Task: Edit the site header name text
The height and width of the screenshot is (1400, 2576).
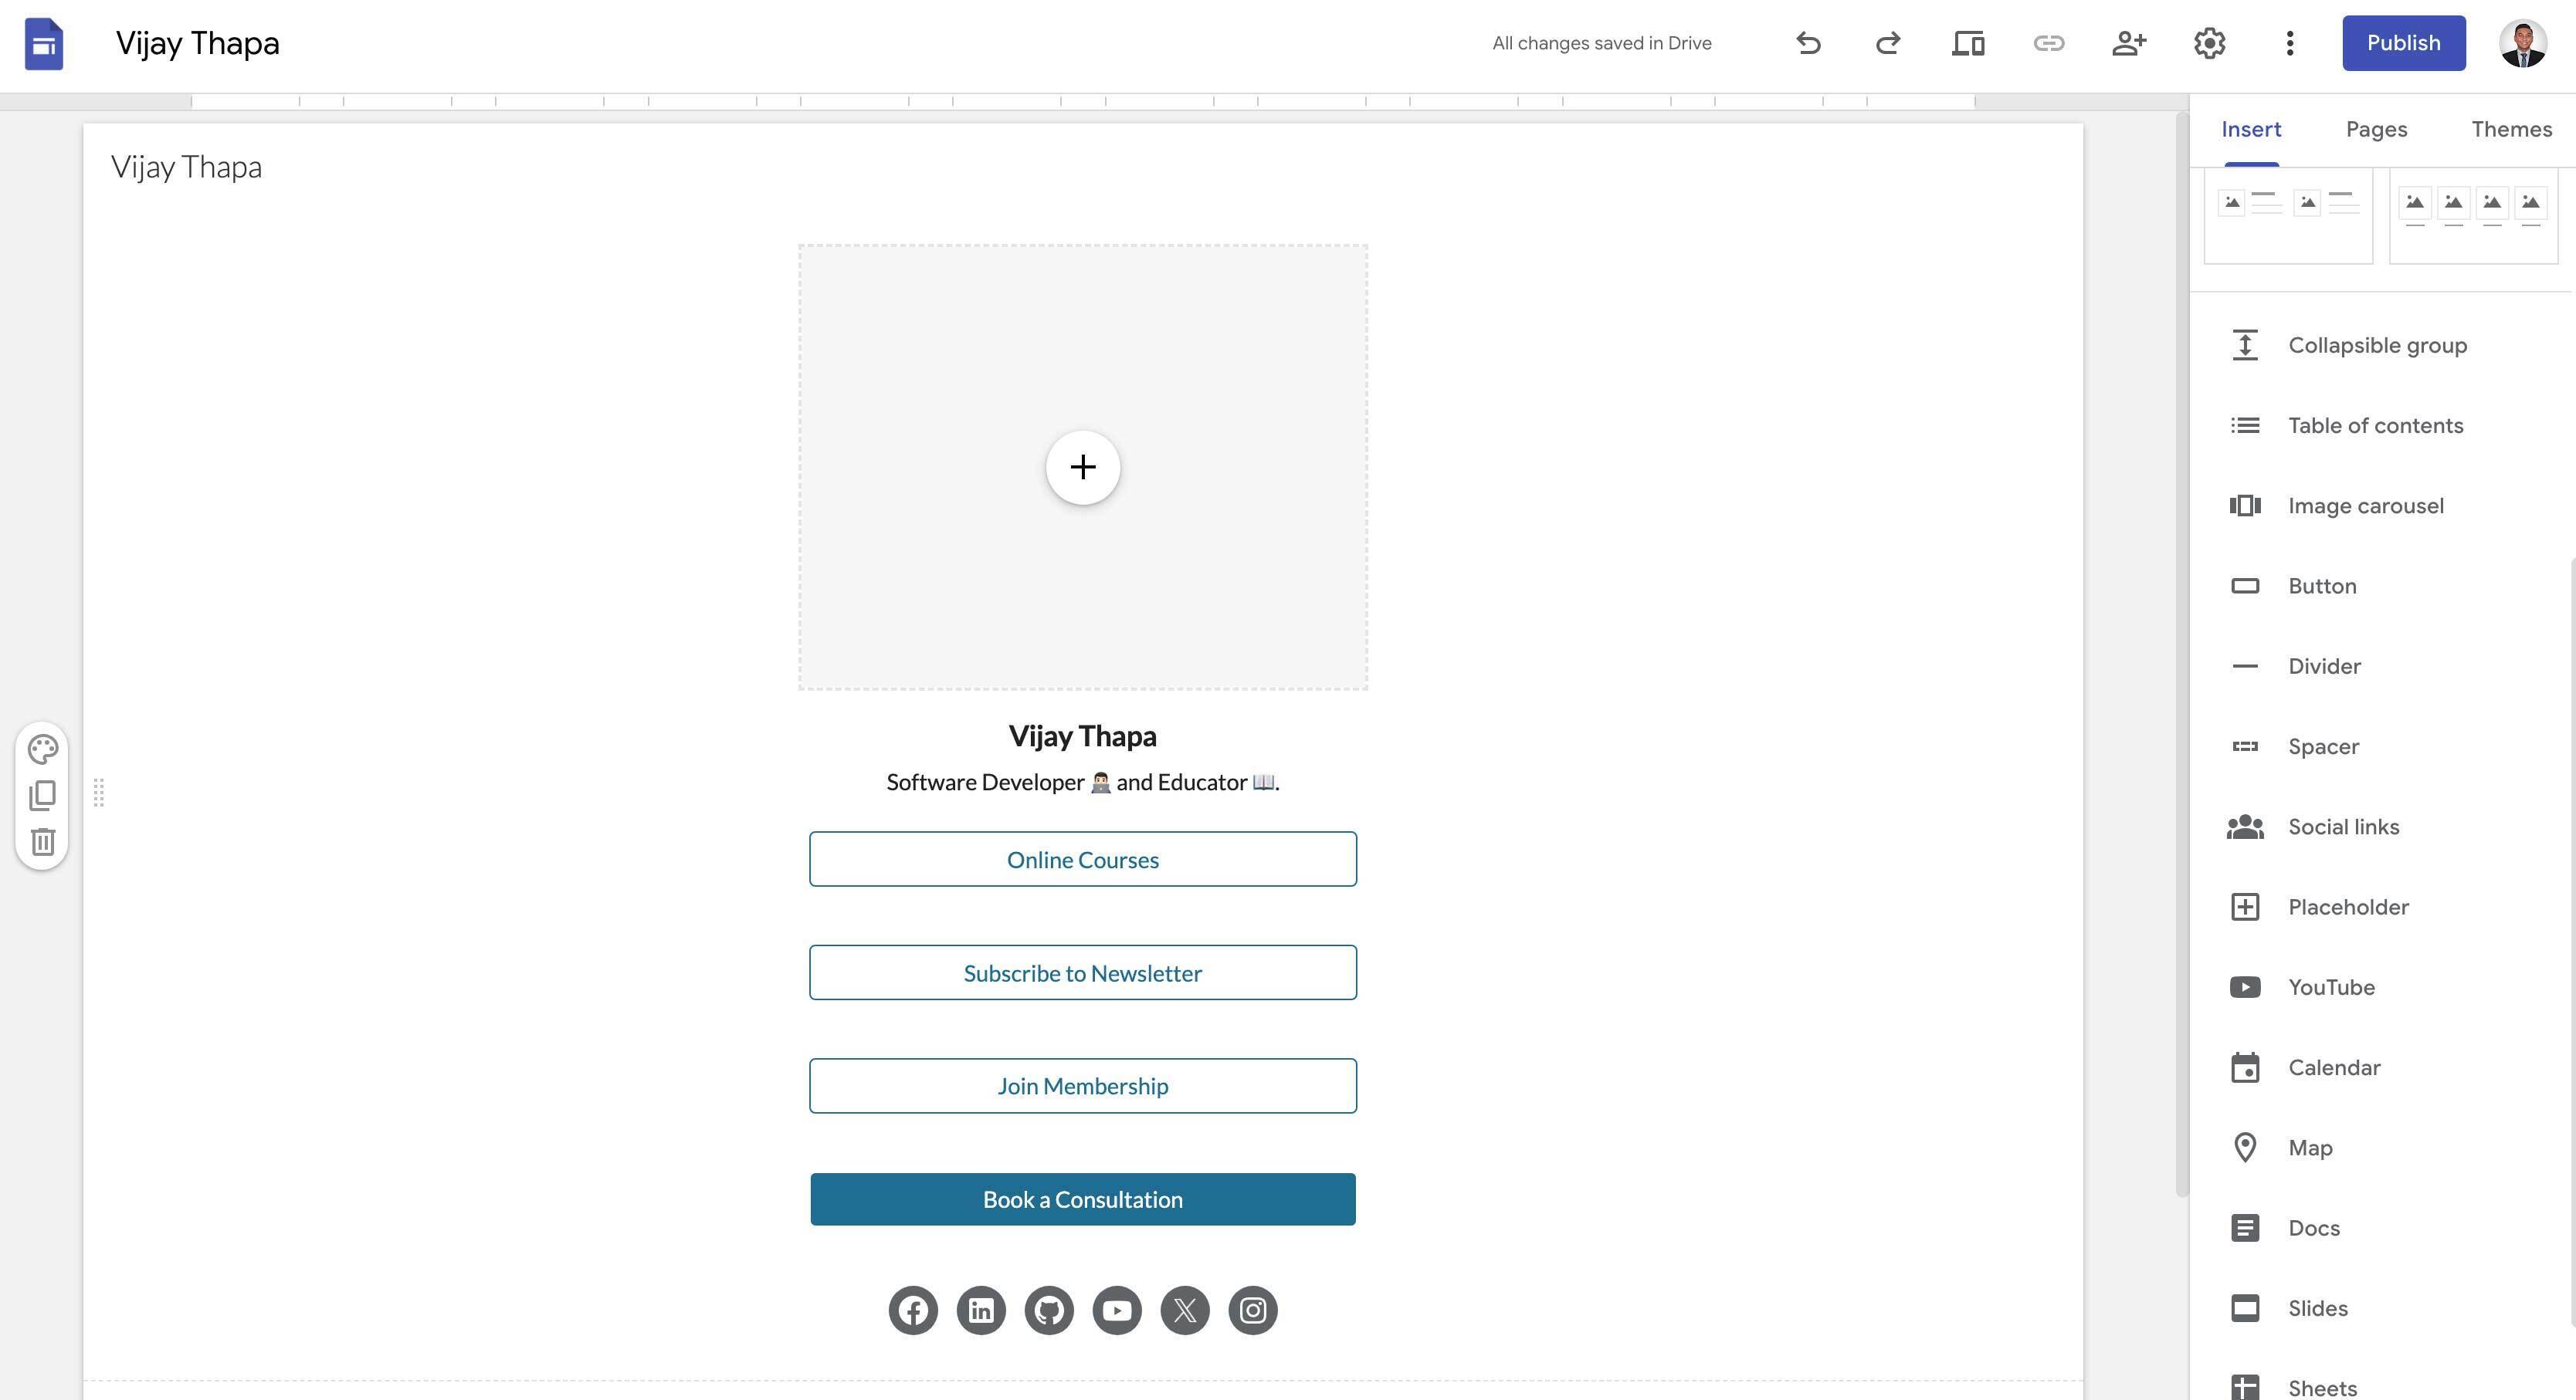Action: pyautogui.click(x=187, y=167)
